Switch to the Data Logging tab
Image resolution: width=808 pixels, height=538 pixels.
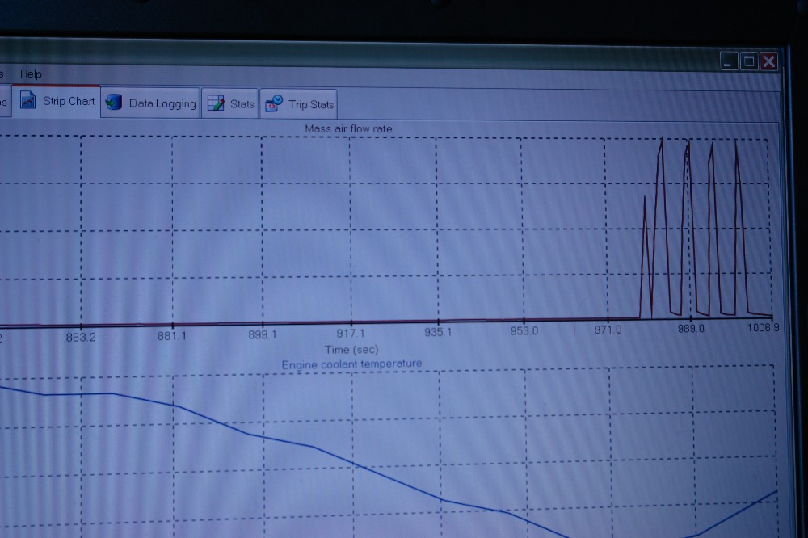click(x=162, y=103)
